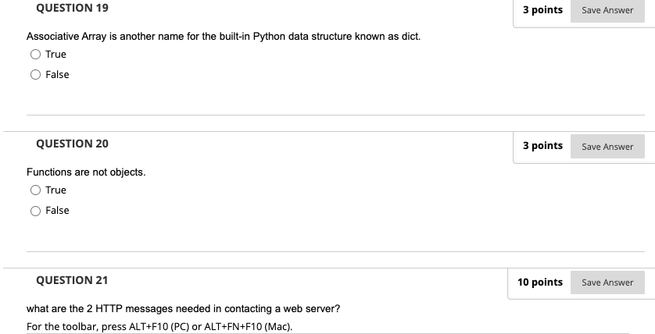Select False for the Associative Array question
Image resolution: width=655 pixels, height=334 pixels.
[x=35, y=75]
